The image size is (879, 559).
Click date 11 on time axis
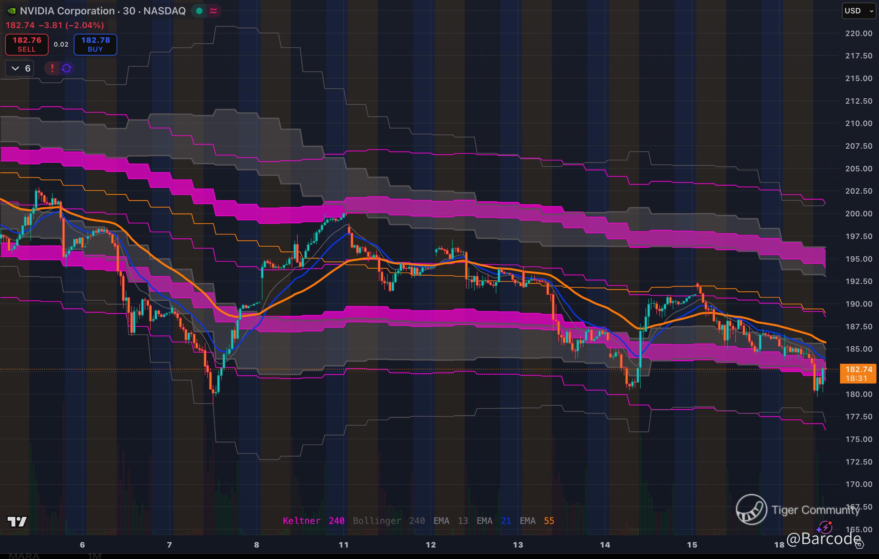pos(343,545)
